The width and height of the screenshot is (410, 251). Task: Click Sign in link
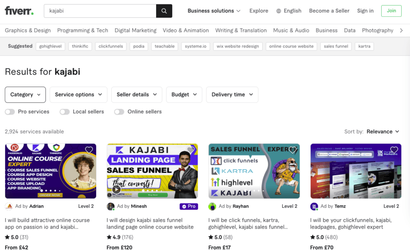[x=365, y=11]
